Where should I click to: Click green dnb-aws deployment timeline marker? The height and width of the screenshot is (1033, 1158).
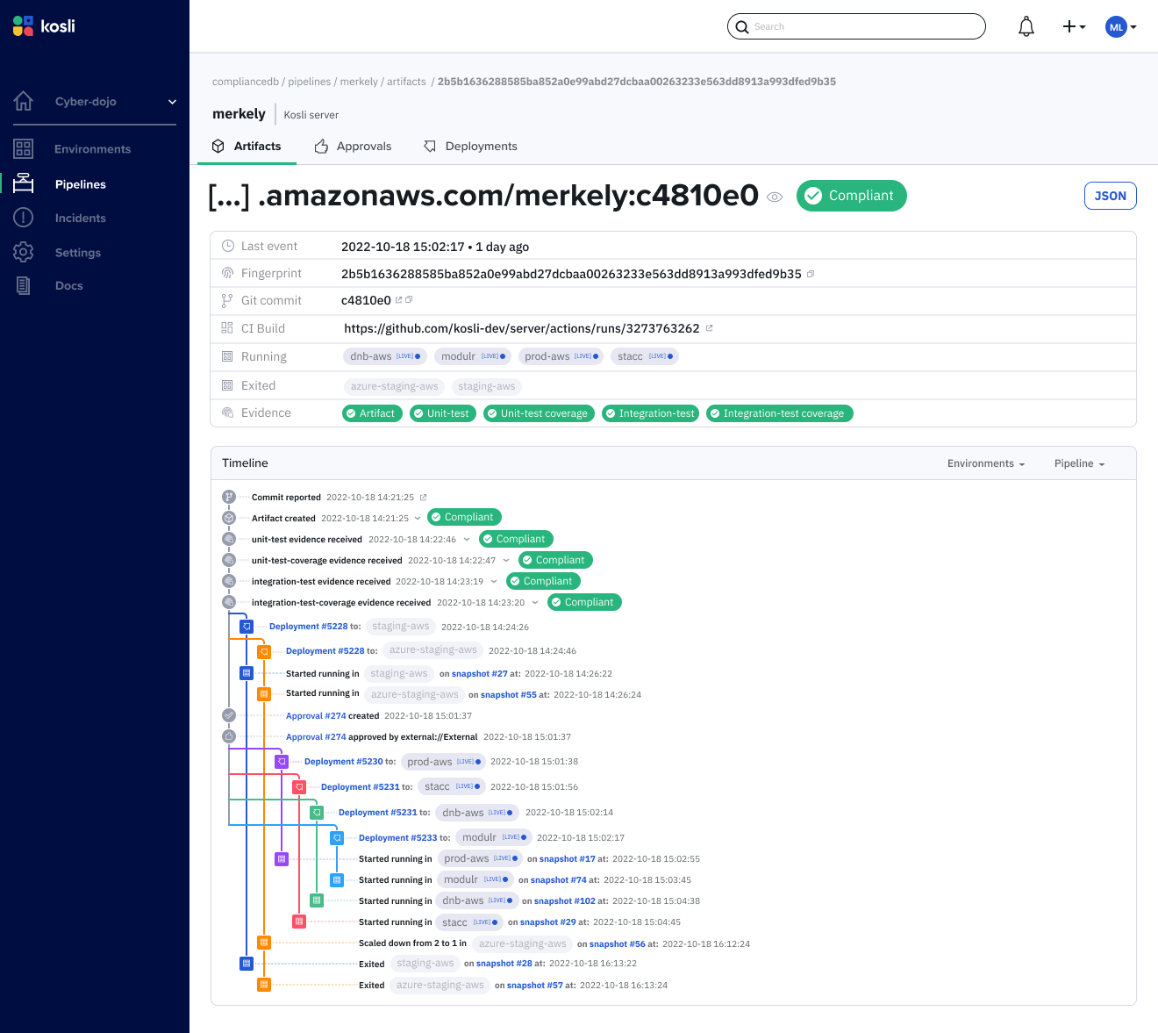point(317,813)
